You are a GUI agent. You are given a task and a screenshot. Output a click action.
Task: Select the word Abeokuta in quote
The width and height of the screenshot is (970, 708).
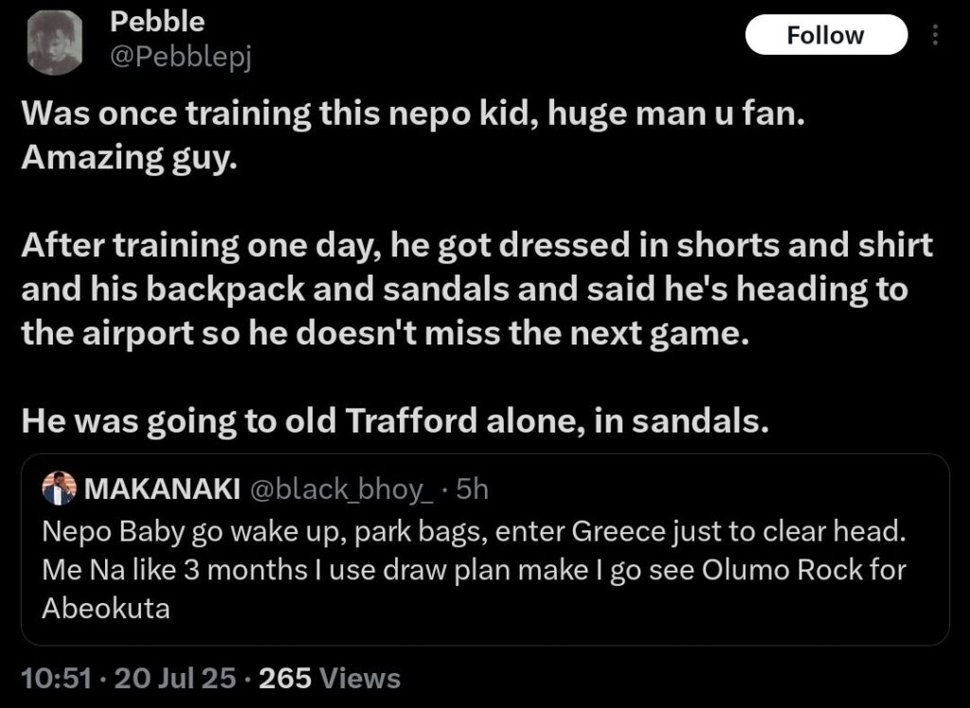pos(106,609)
